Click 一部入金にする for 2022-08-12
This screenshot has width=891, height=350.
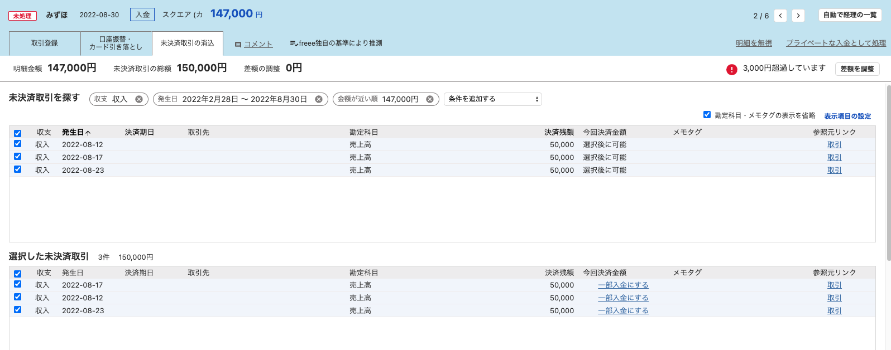click(x=623, y=298)
